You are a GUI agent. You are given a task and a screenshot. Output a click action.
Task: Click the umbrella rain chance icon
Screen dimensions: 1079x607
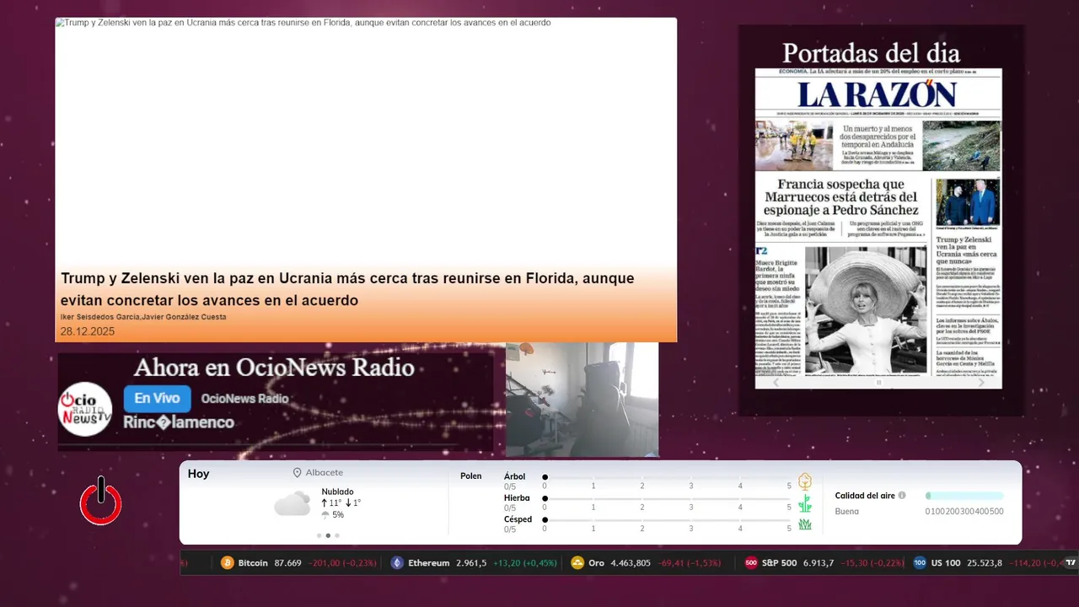point(325,514)
